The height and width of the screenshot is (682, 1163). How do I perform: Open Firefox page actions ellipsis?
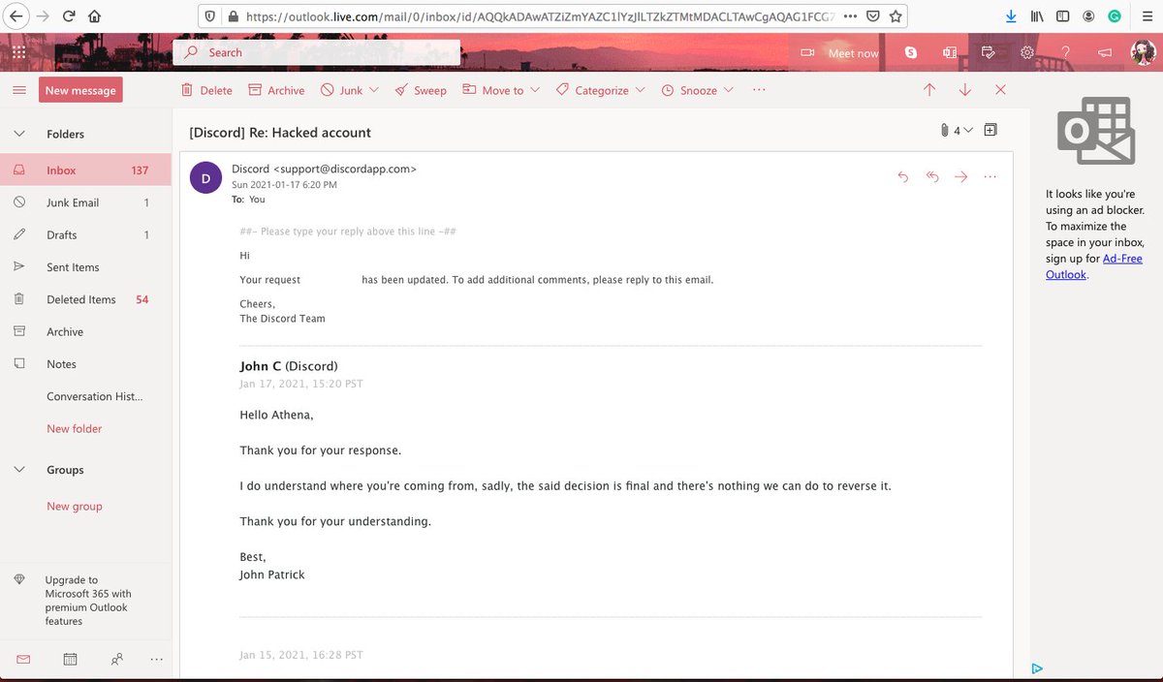851,16
